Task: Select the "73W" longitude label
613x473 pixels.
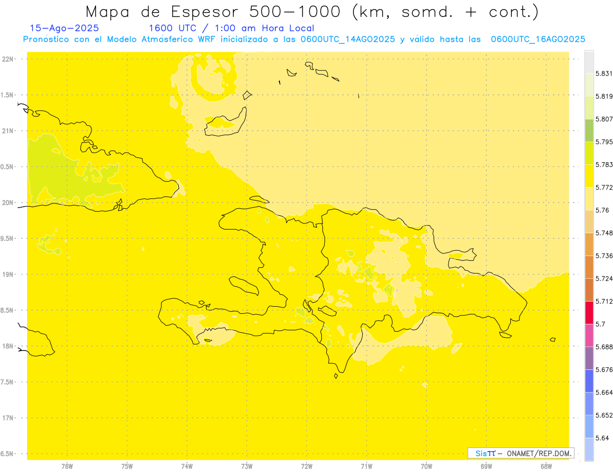Action: point(247,466)
